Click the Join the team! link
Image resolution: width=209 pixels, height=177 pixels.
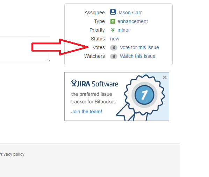(87, 111)
